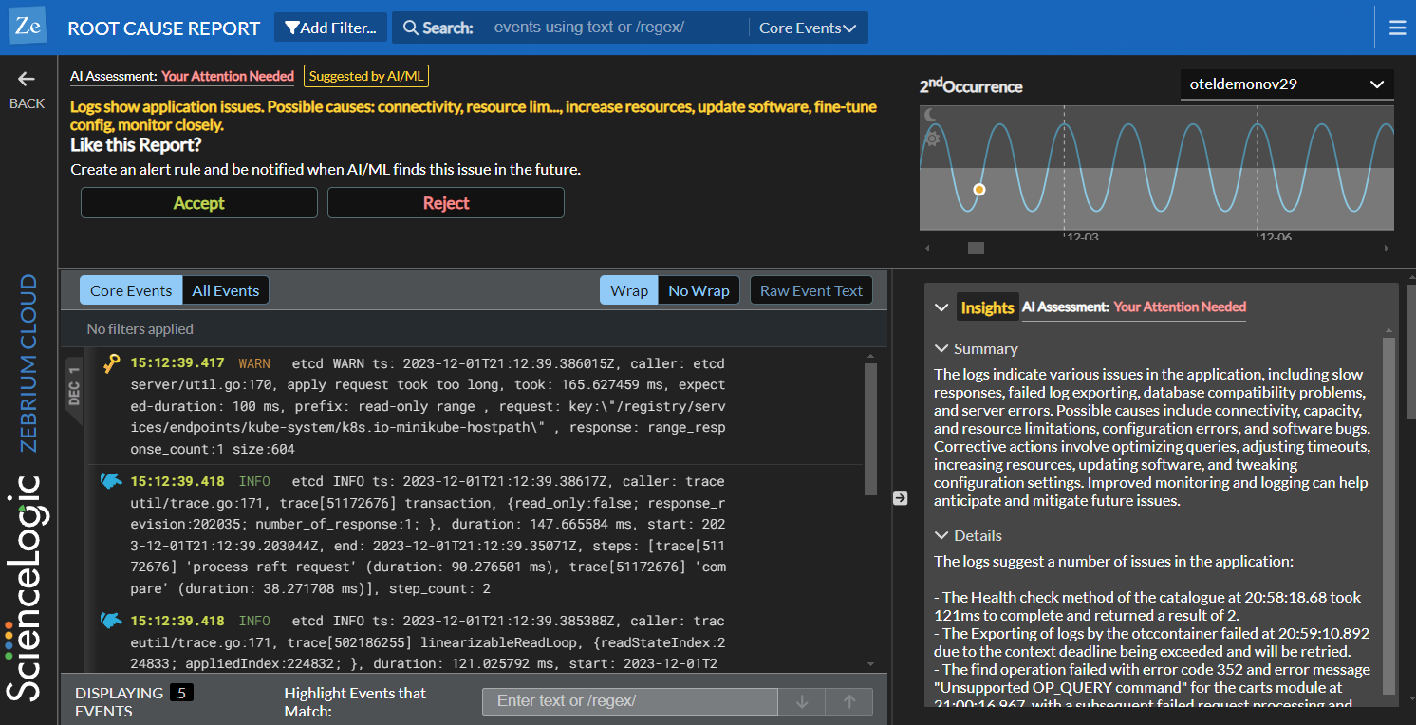The image size is (1416, 725).
Task: Click the key icon beside the WARN etcd event
Action: [x=111, y=362]
